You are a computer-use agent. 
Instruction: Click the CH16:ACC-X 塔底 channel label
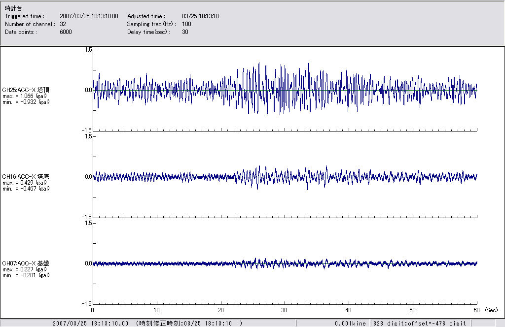[26, 176]
